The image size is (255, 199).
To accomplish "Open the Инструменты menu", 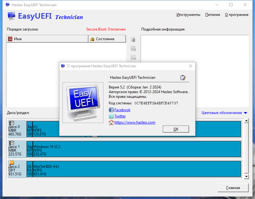I will pyautogui.click(x=188, y=15).
